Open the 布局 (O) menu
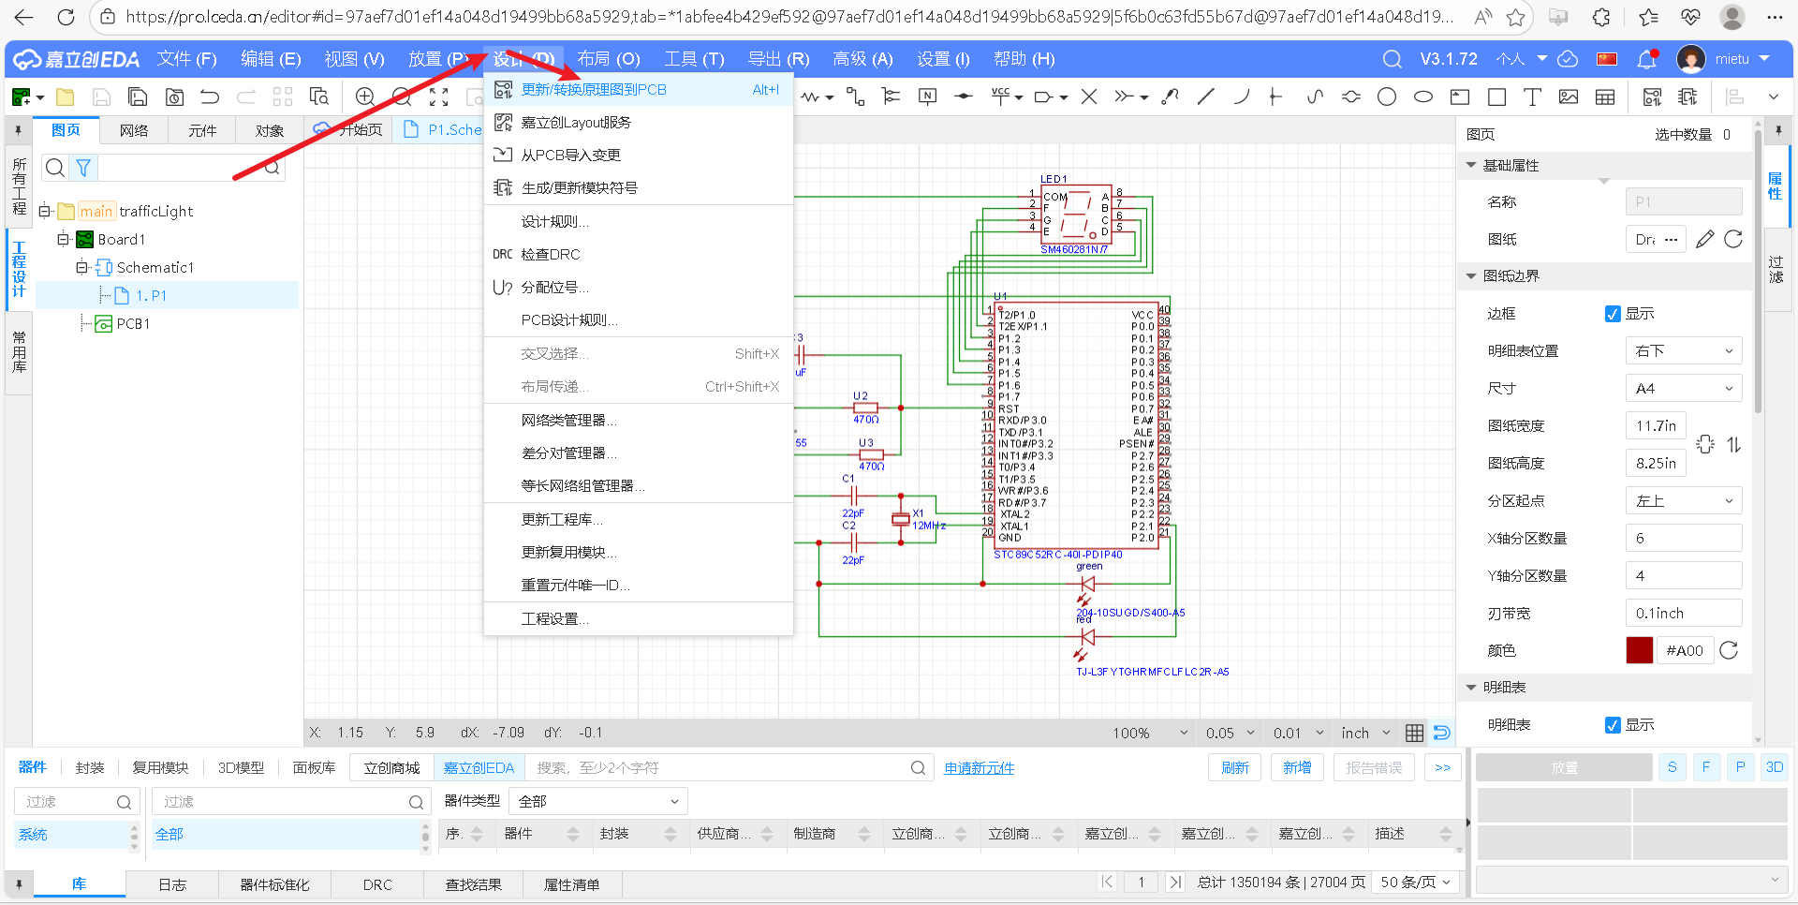This screenshot has width=1798, height=905. click(x=609, y=59)
